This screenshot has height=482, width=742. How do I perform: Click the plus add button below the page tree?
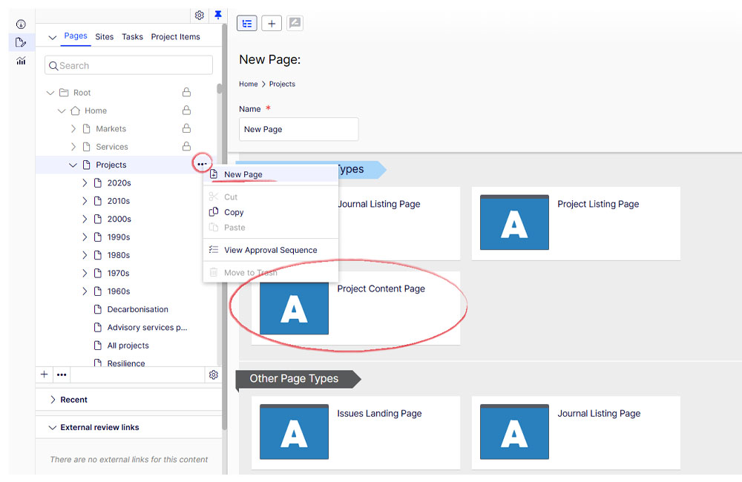[x=44, y=374]
